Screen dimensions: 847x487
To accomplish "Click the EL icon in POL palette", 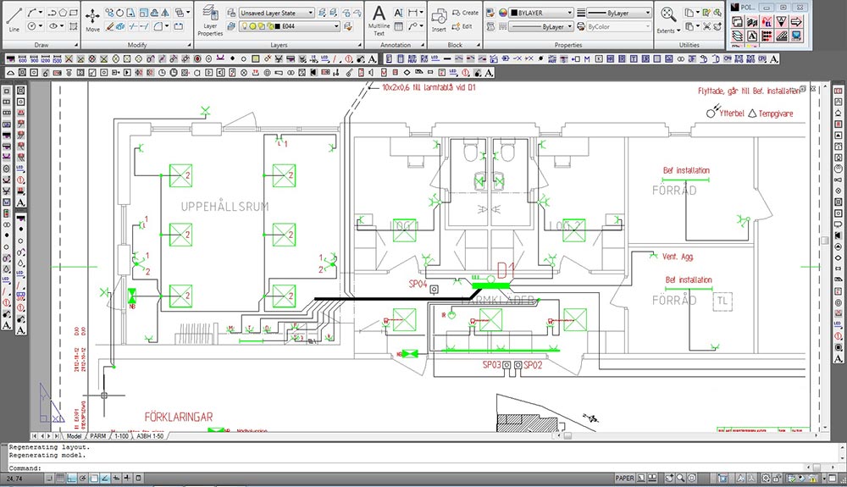I will 767,21.
